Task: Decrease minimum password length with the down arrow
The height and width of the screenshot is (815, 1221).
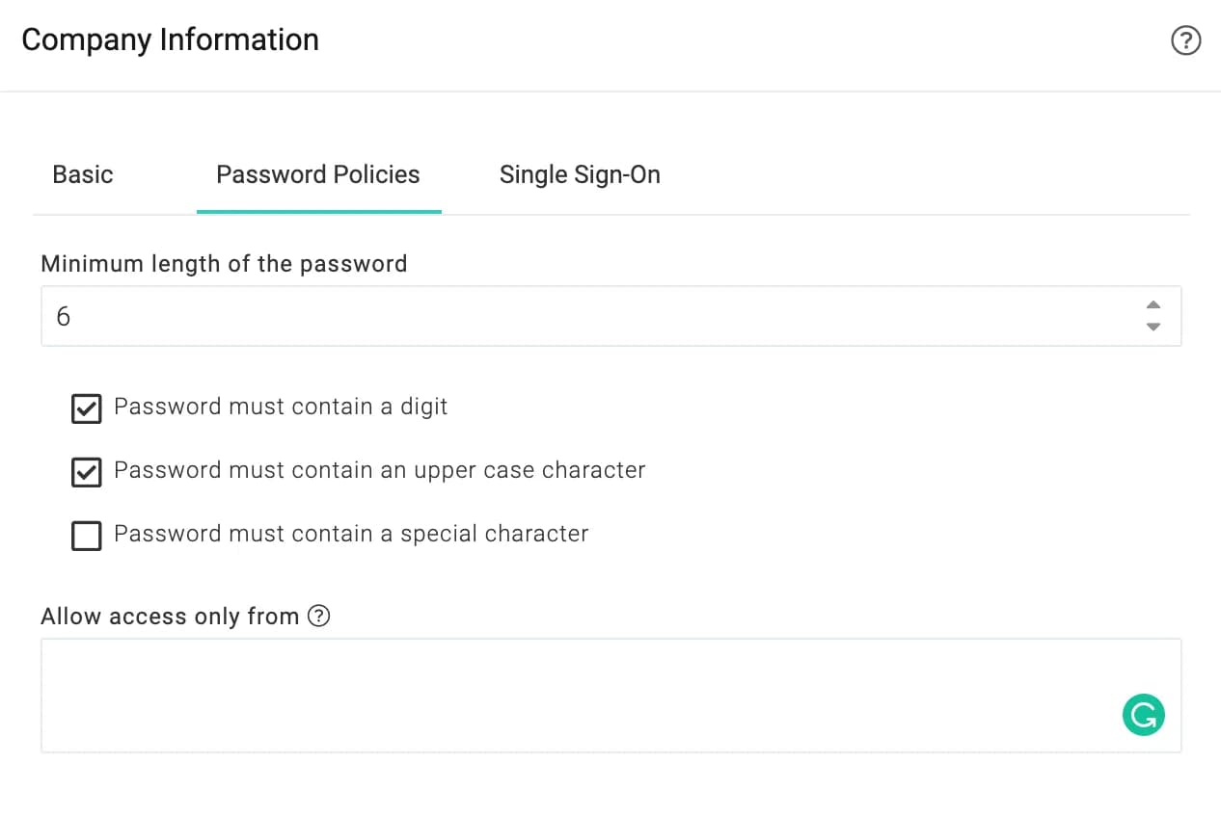Action: click(1153, 327)
